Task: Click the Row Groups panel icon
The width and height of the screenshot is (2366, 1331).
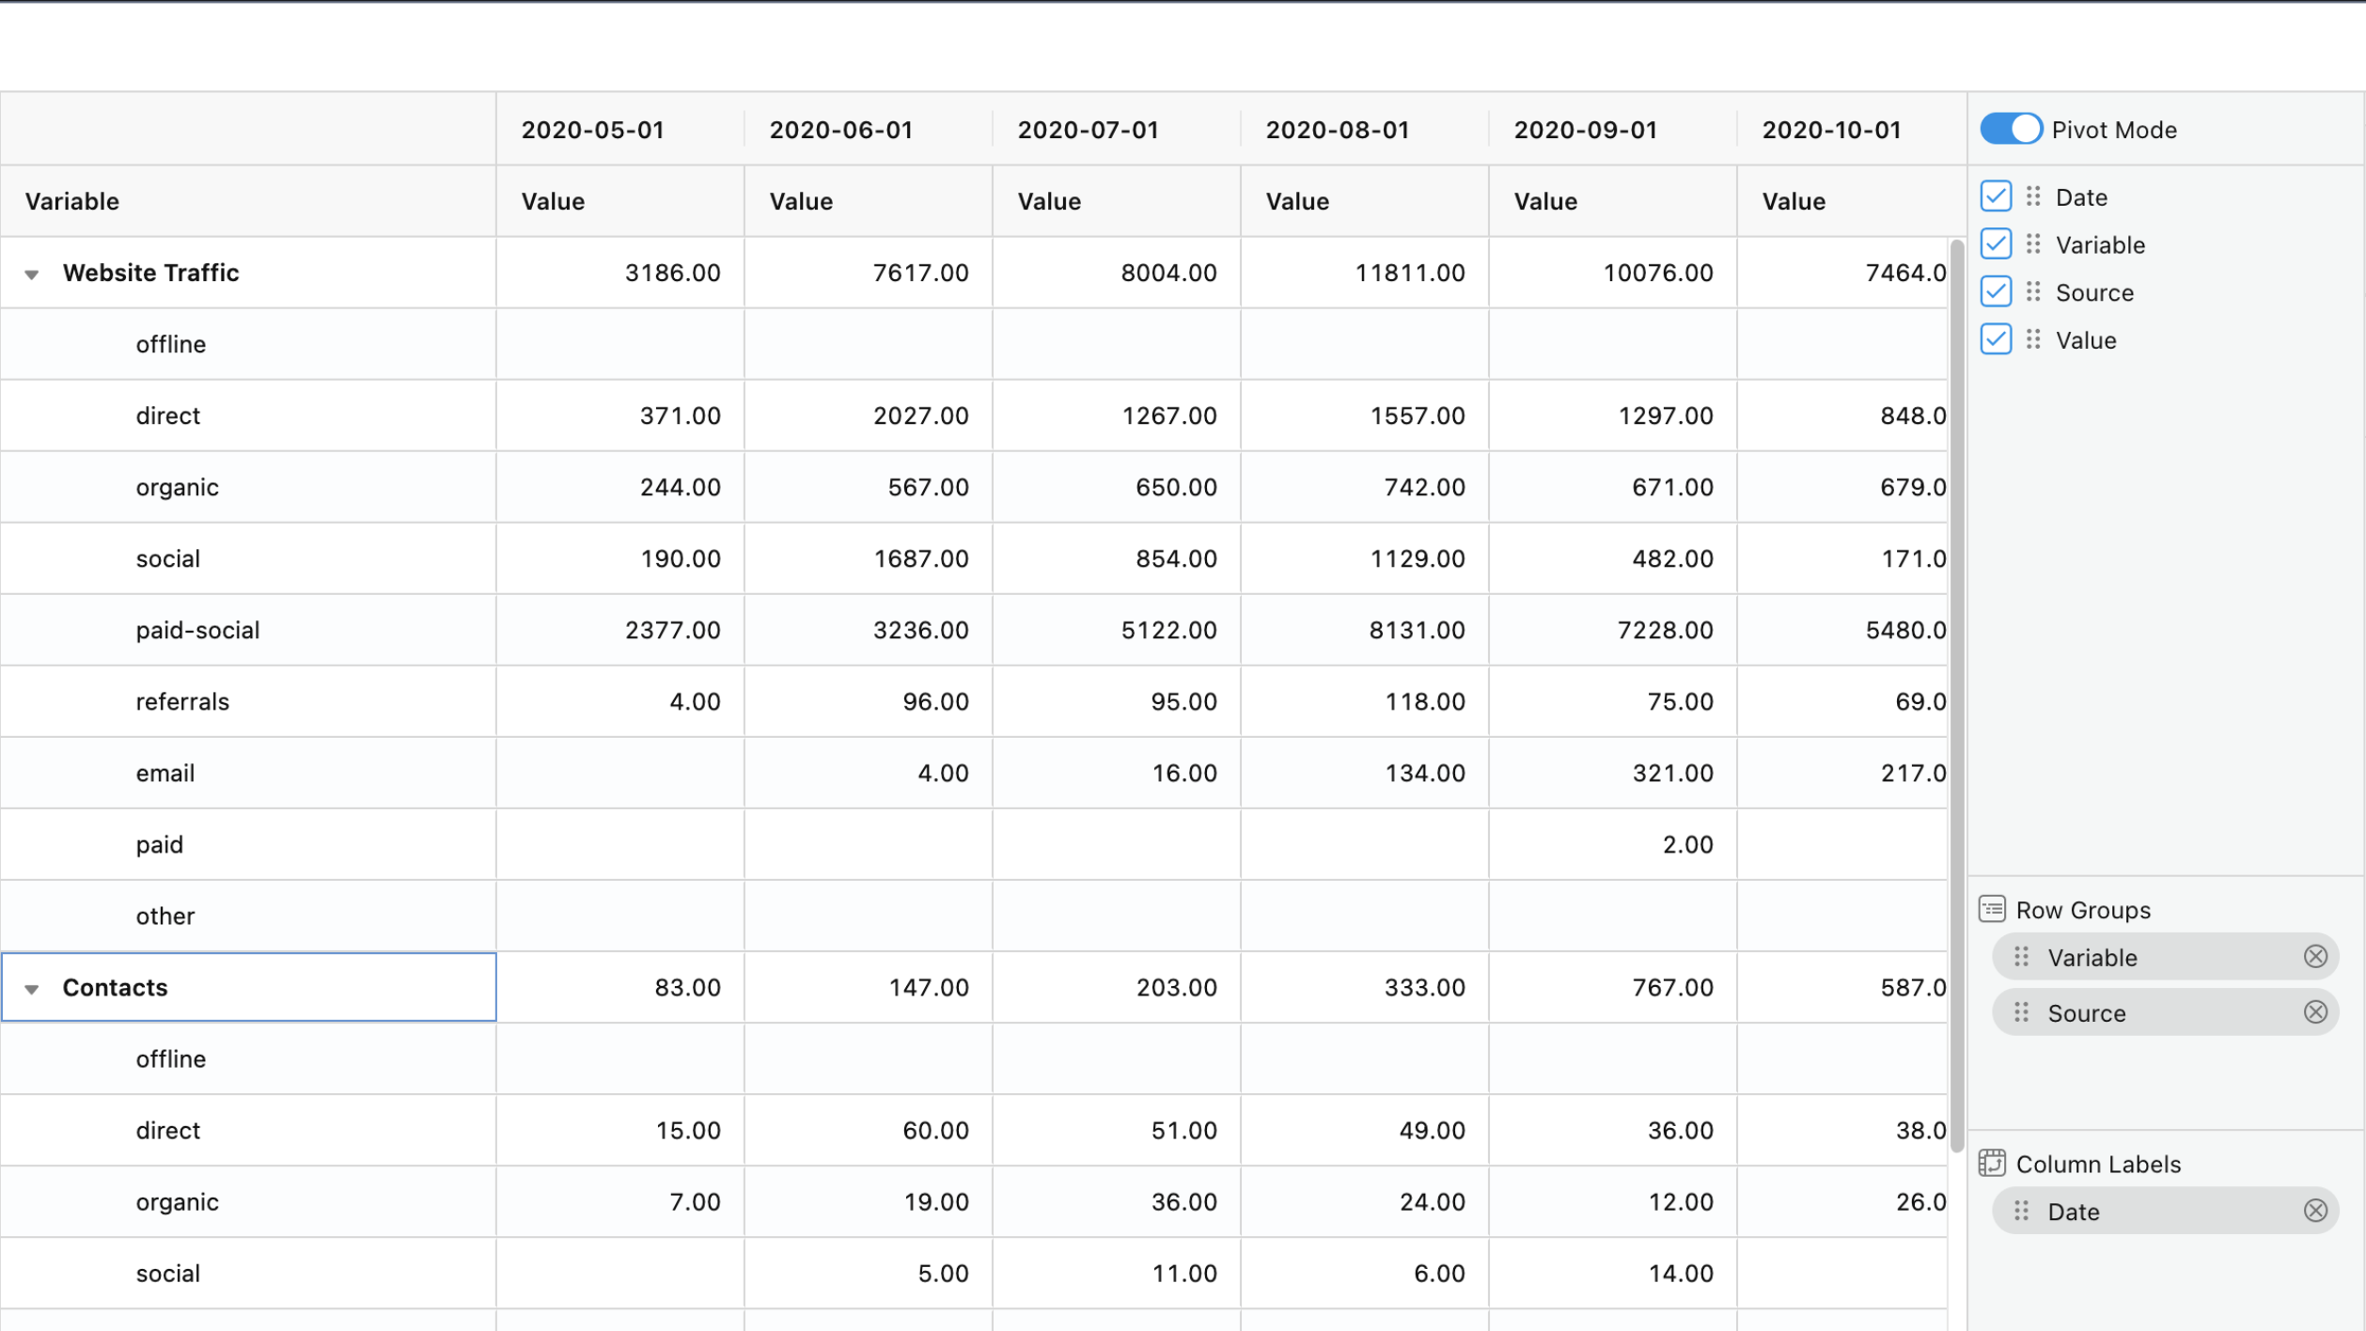Action: point(1993,909)
